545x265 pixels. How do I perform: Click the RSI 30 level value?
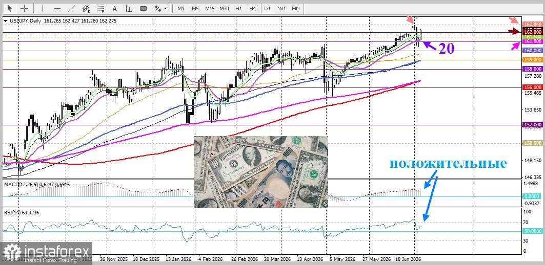pos(527,241)
